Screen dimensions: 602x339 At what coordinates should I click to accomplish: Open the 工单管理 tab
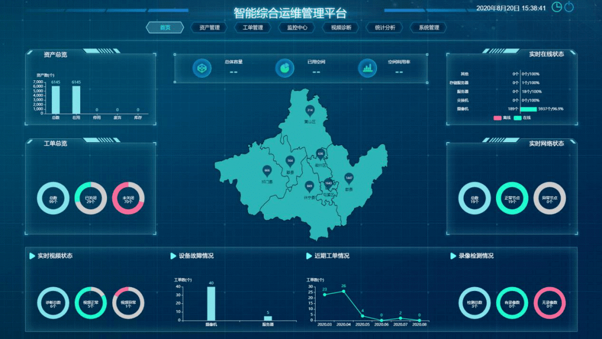(x=253, y=28)
